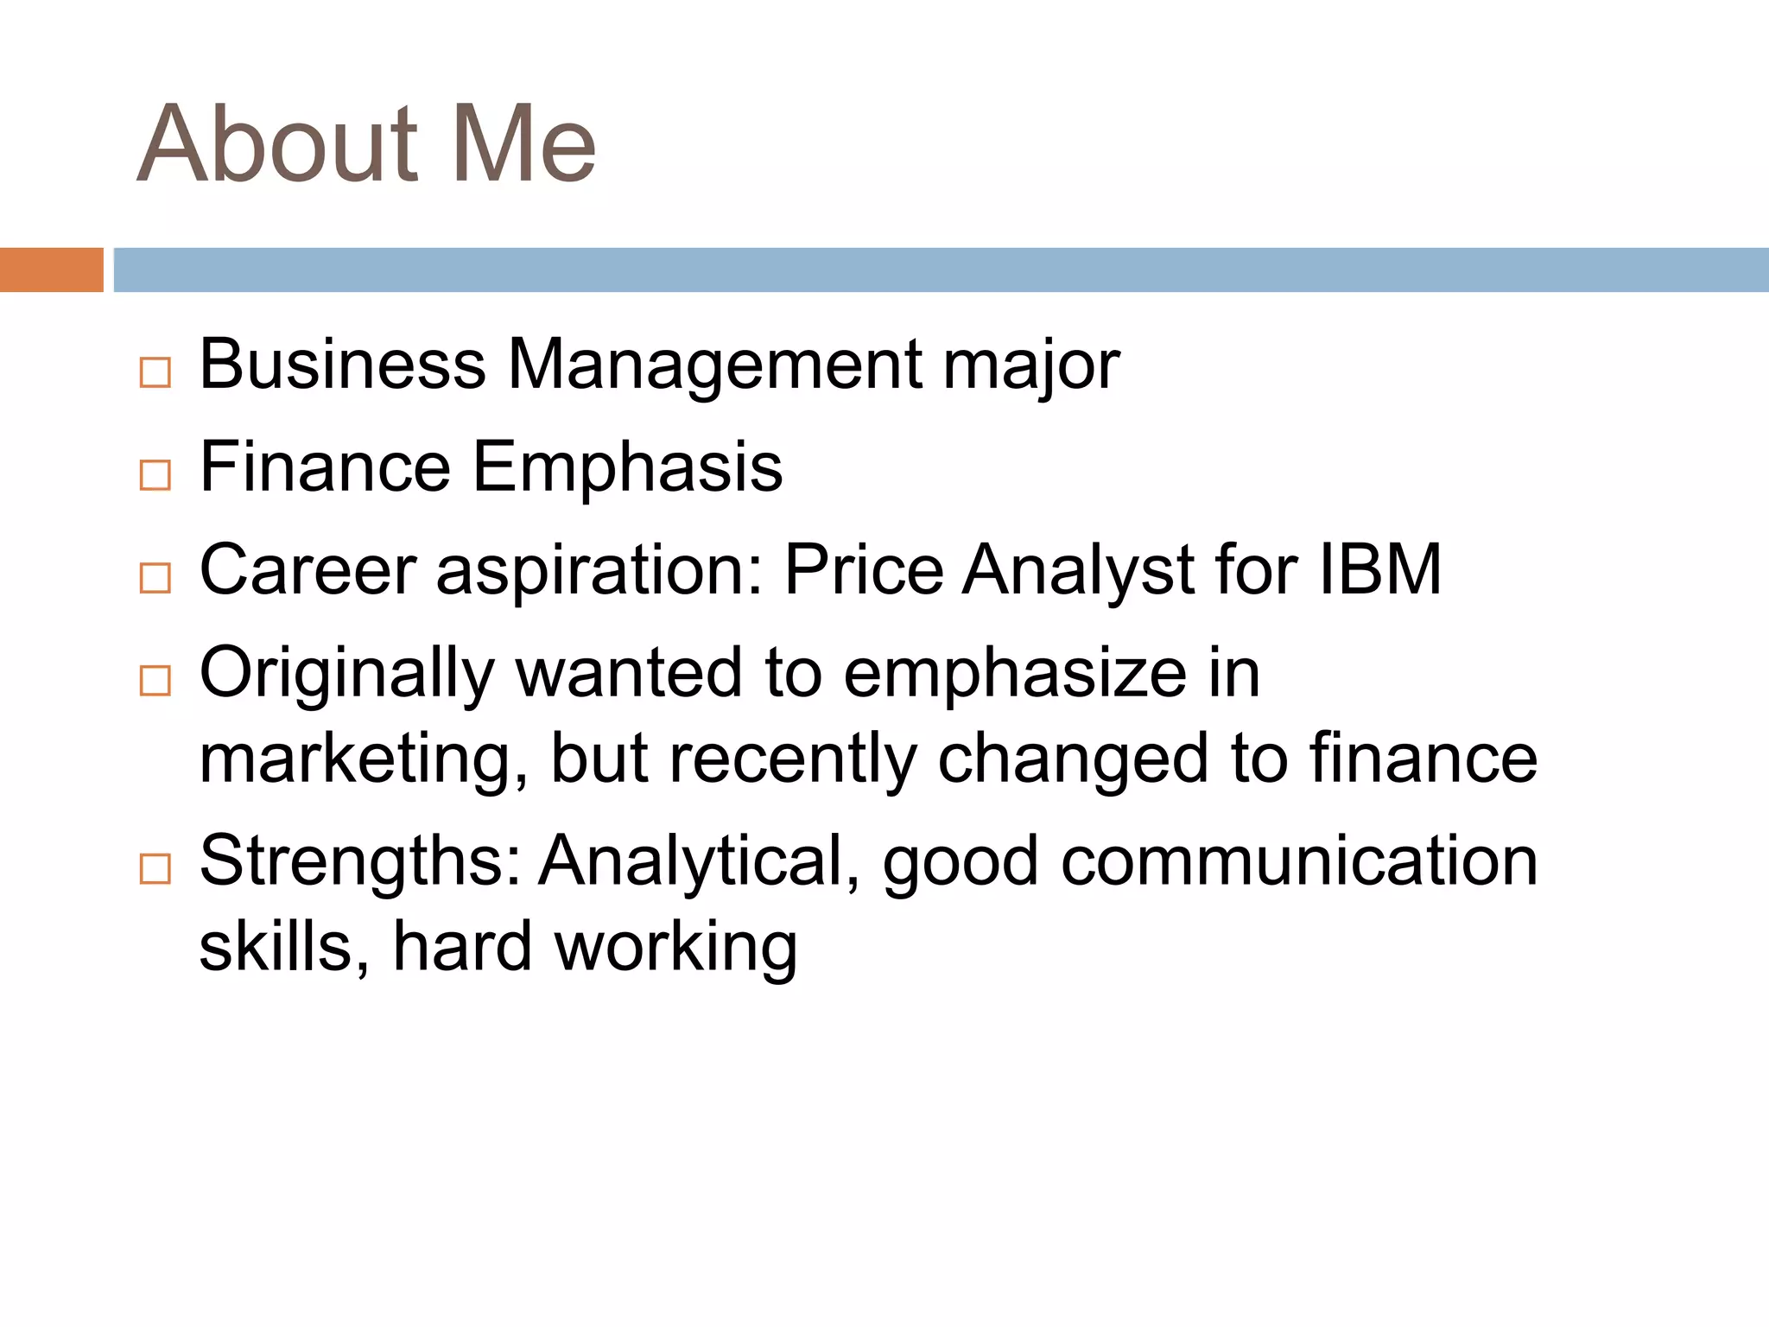Click the square bullet beside Business Management major

tap(155, 373)
